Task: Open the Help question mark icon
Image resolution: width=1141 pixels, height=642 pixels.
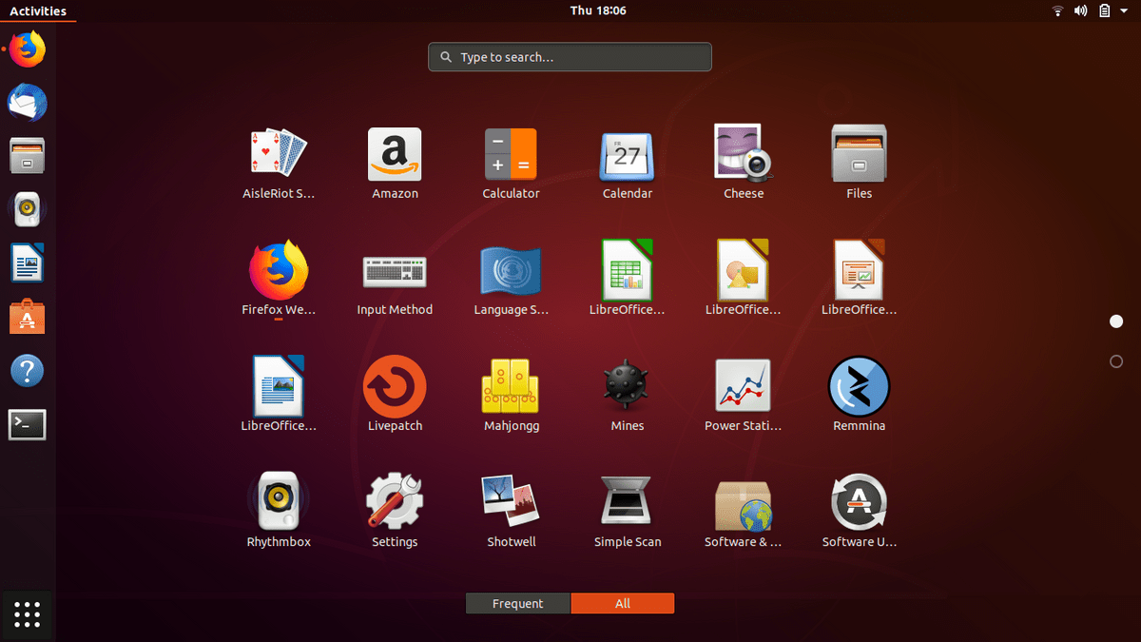Action: [28, 371]
